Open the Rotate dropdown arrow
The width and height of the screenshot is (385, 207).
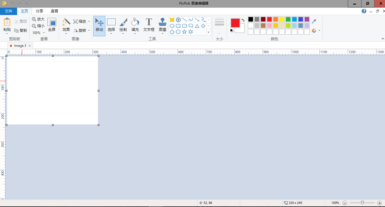tap(89, 30)
